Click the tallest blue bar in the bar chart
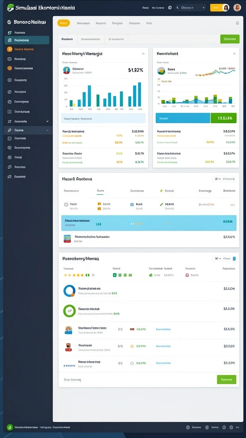Image resolution: width=246 pixels, height=438 pixels. (x=140, y=95)
